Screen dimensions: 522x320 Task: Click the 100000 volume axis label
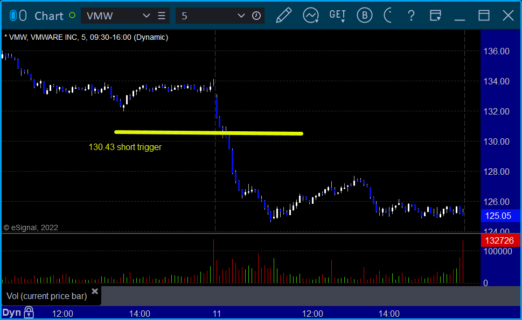click(x=498, y=251)
